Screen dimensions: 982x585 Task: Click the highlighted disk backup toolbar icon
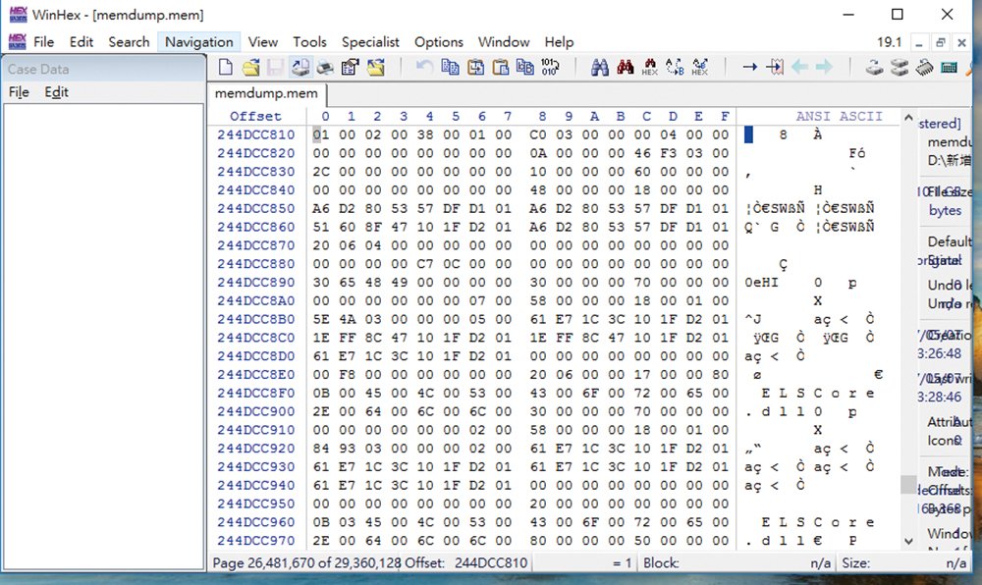[x=300, y=67]
